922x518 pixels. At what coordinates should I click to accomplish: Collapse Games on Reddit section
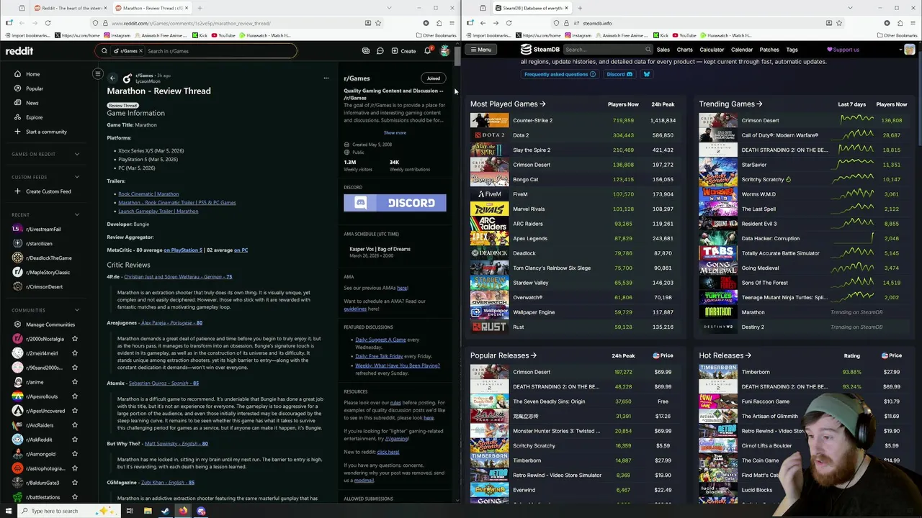[x=77, y=154]
